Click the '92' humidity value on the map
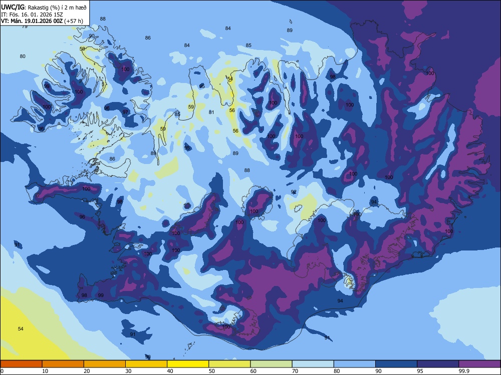The width and height of the screenshot is (501, 375). click(294, 191)
